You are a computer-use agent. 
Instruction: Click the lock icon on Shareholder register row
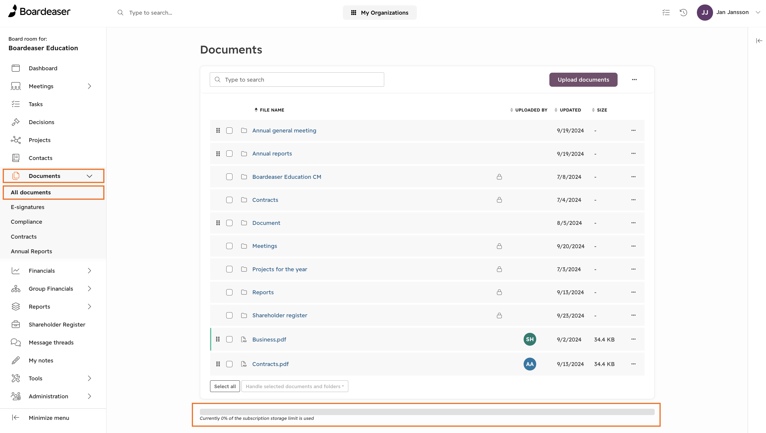(x=499, y=315)
